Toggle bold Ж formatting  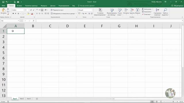point(13,14)
